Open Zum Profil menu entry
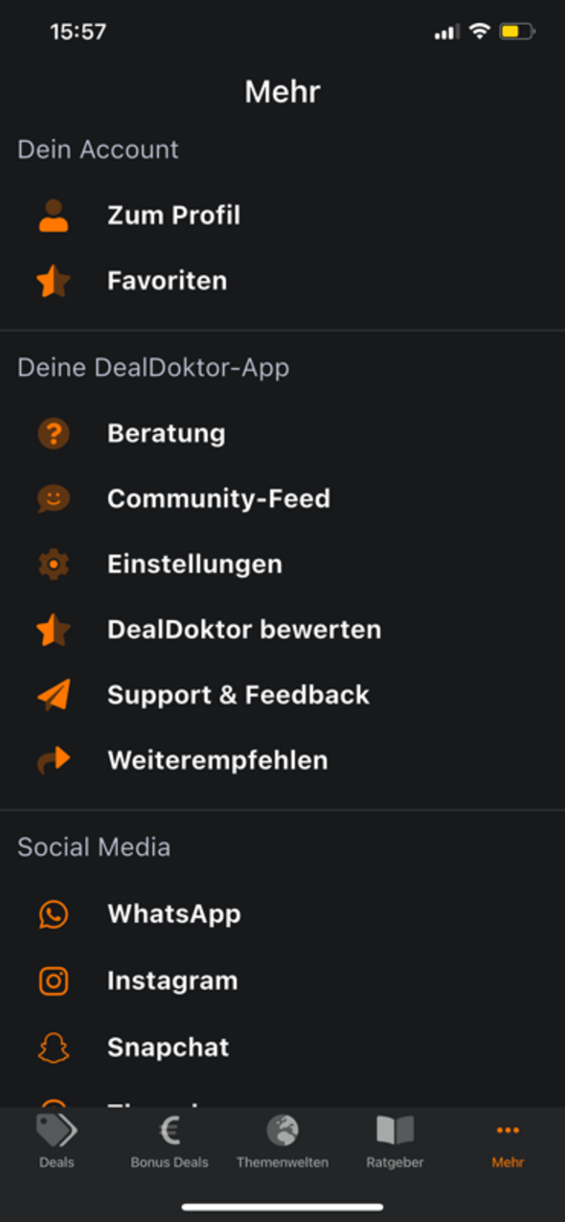Screen dimensions: 565x1222 pyautogui.click(x=173, y=216)
